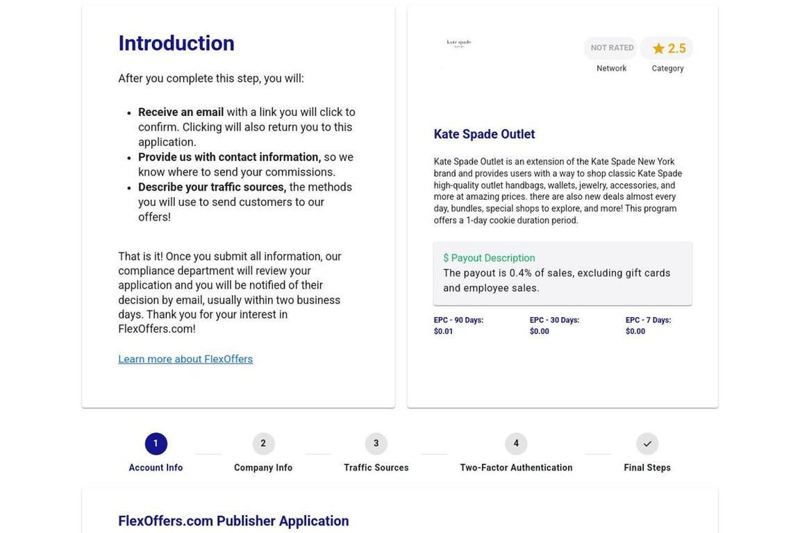Click the Kate Spade Outlet title

(484, 134)
